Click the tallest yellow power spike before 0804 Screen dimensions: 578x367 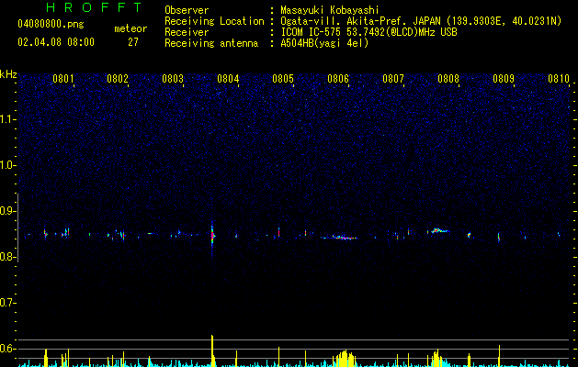point(212,350)
